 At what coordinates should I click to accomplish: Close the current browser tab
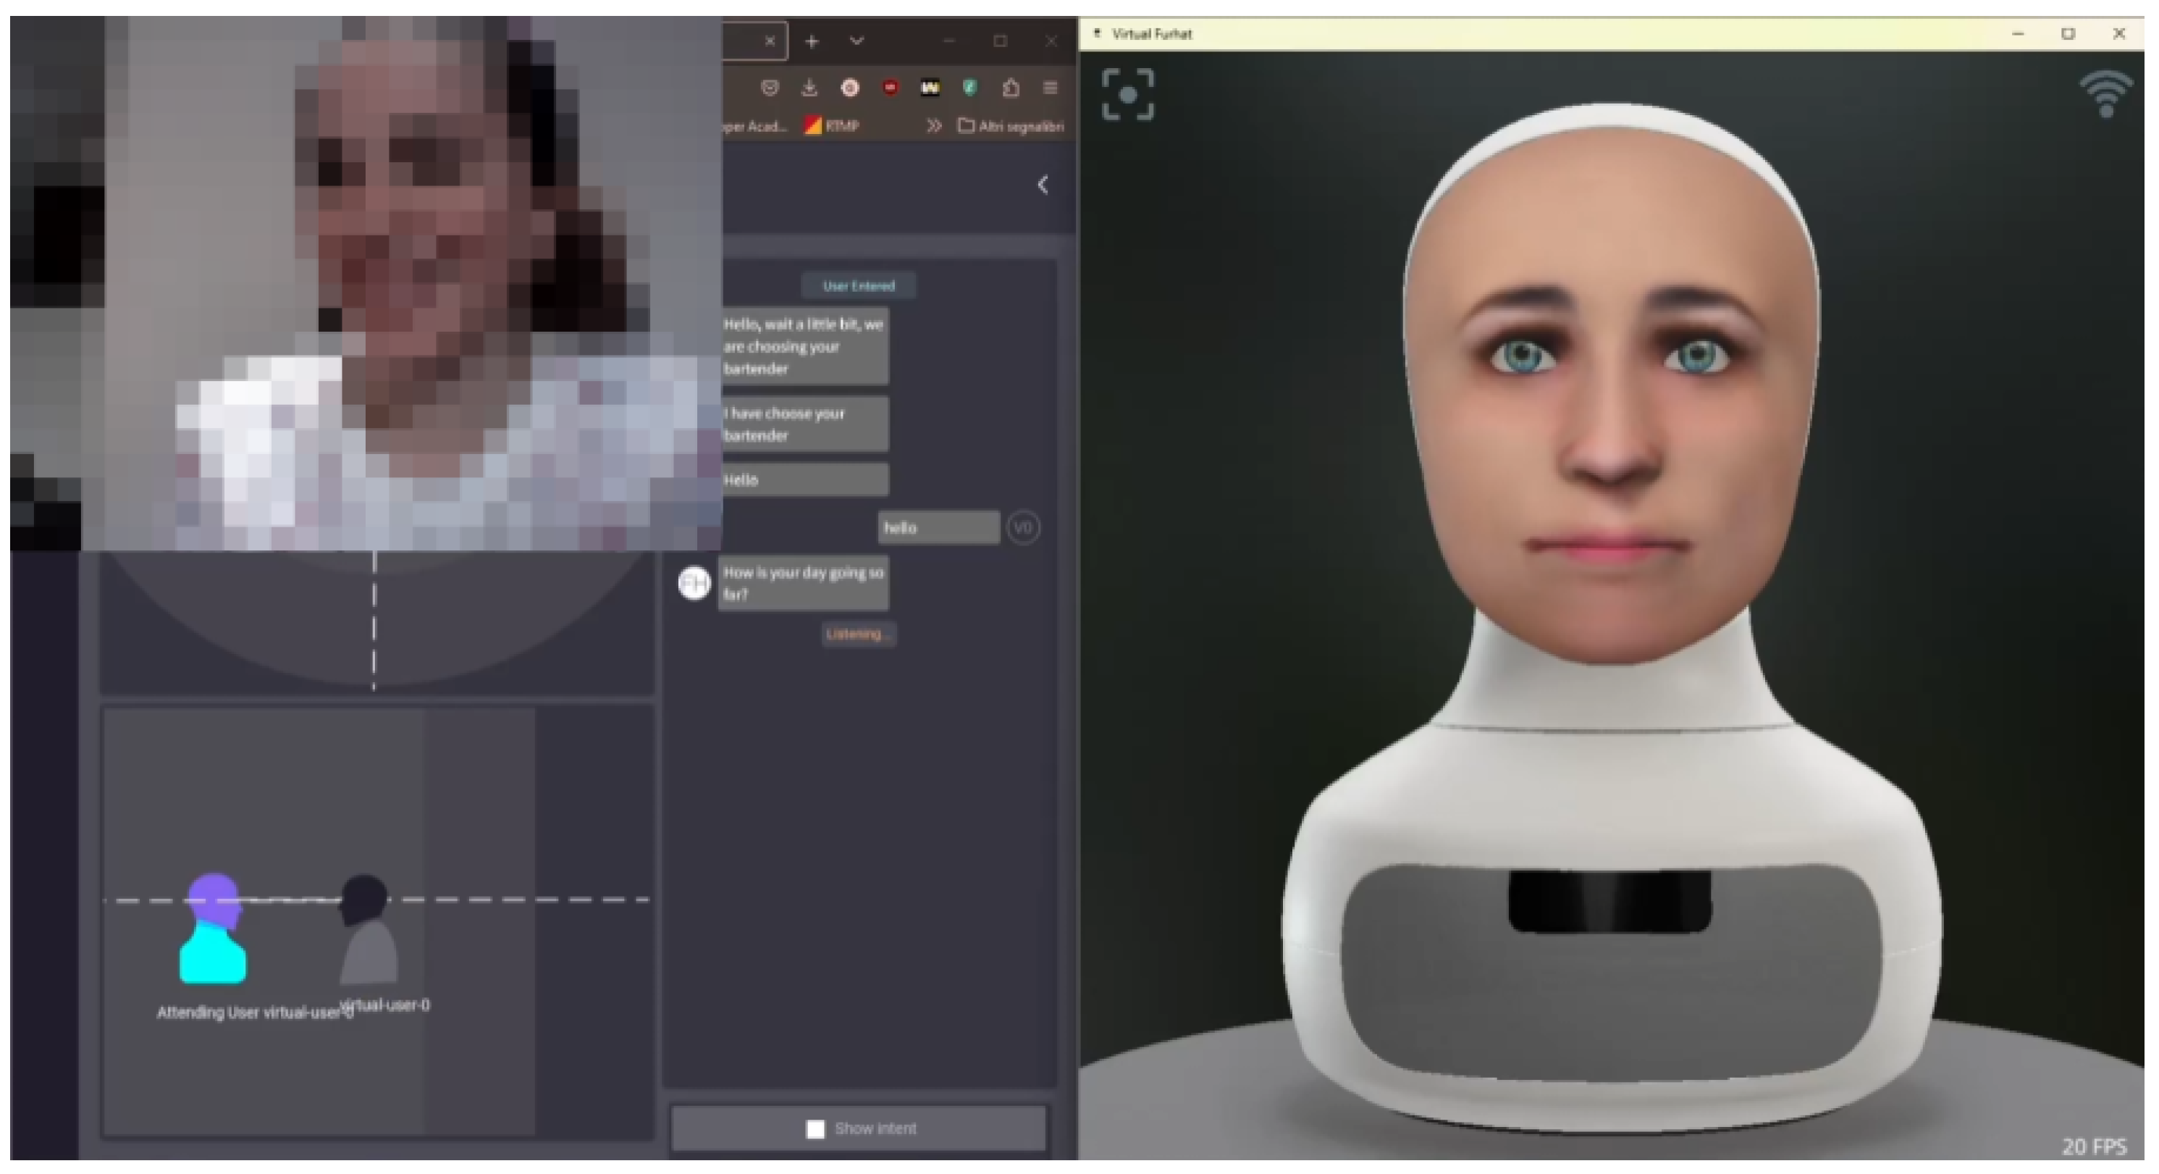[770, 41]
